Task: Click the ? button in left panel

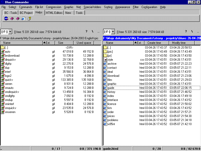Action: (86, 31)
